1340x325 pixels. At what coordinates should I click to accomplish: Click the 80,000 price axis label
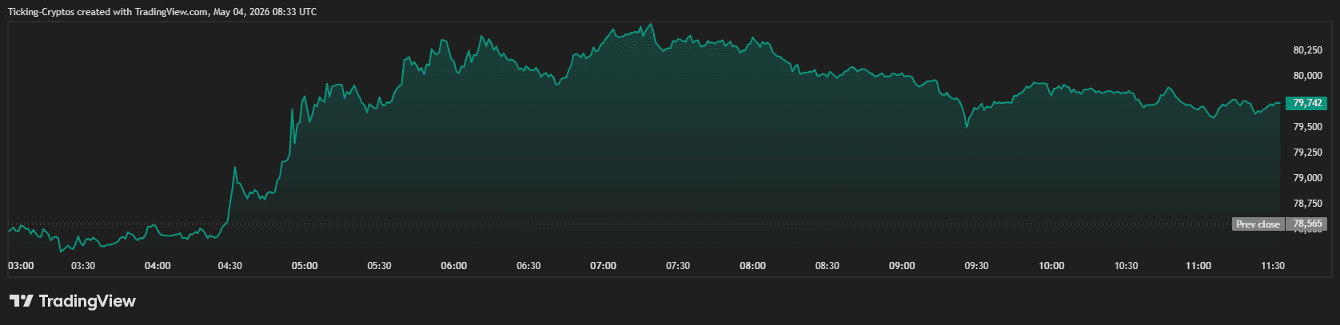tap(1307, 76)
